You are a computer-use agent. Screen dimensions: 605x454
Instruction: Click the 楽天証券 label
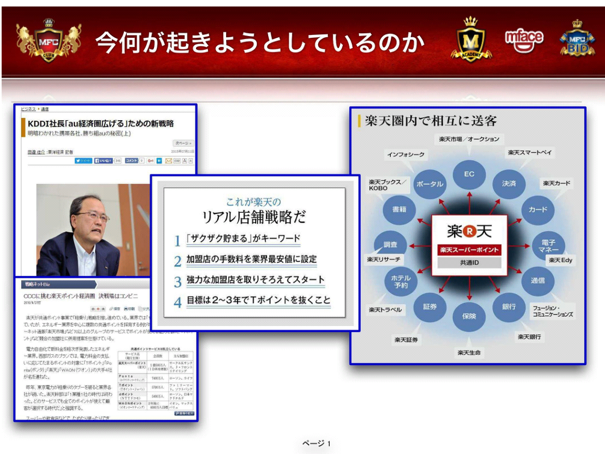pyautogui.click(x=406, y=340)
